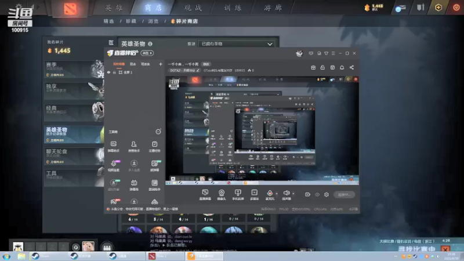The height and width of the screenshot is (261, 464).
Task: Open the 碎片商店 shard shop page
Action: [x=184, y=21]
